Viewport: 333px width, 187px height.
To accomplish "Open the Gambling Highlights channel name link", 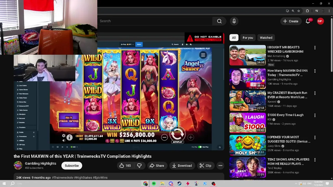I will click(x=41, y=163).
